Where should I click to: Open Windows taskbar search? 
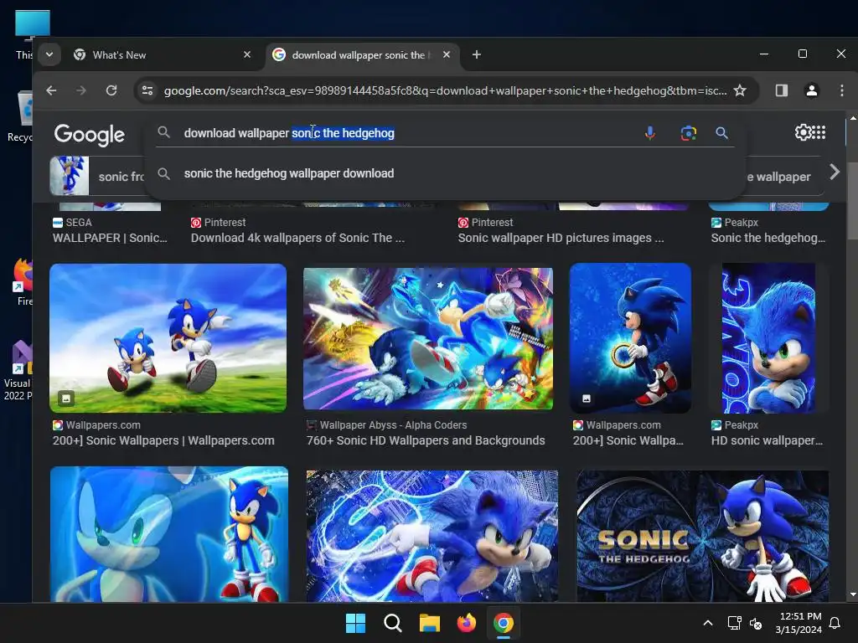pos(392,623)
